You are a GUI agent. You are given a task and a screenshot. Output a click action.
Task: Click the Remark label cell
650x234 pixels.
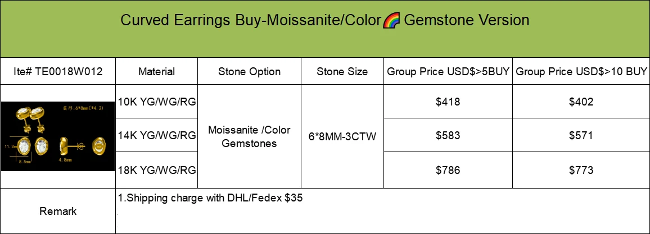[57, 211]
